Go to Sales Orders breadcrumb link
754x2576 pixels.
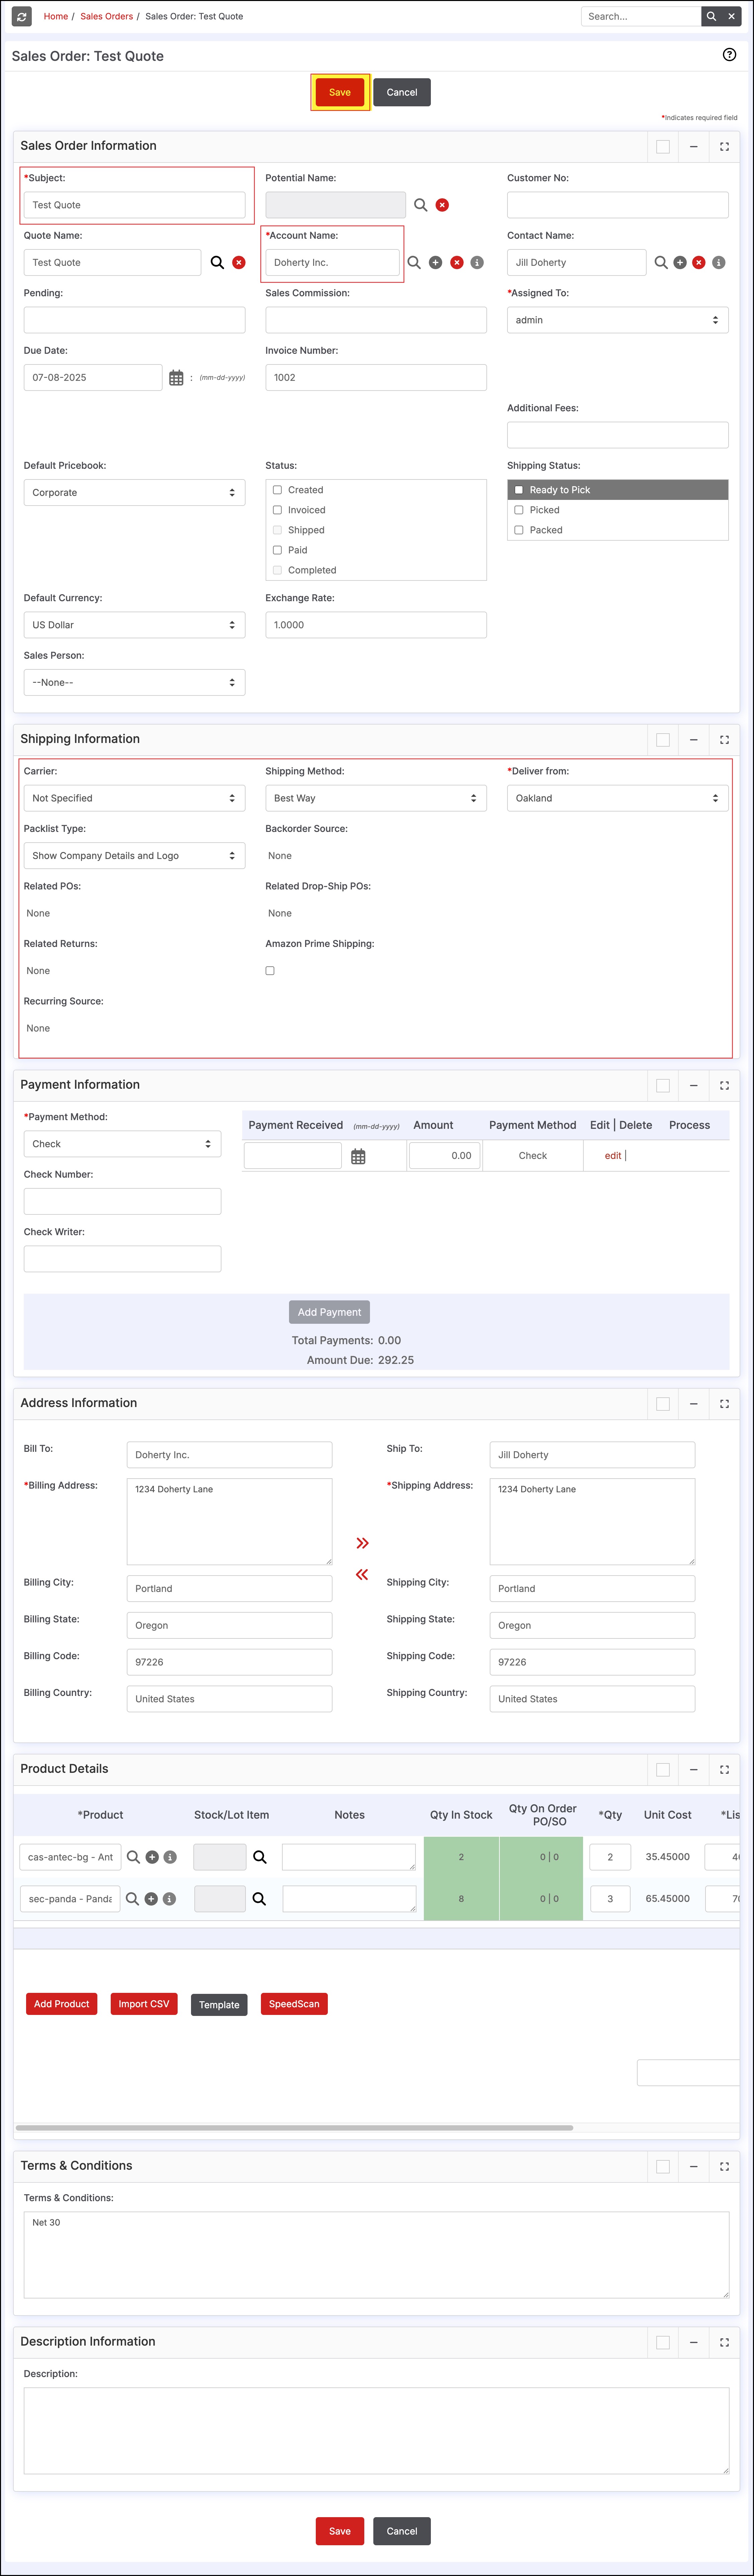(106, 16)
